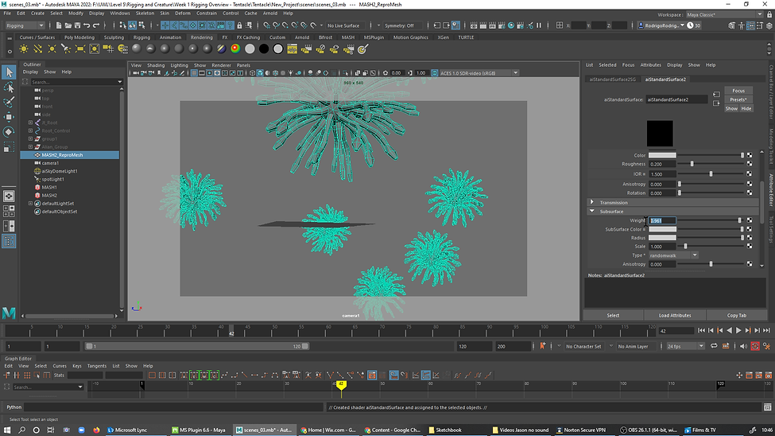Activate the Rotate tool in the toolbox

(9, 131)
